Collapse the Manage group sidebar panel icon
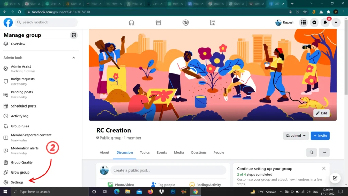 tap(74, 35)
